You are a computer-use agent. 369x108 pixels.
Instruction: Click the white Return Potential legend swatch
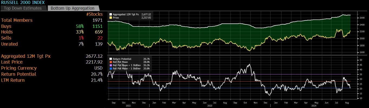coord(111,59)
